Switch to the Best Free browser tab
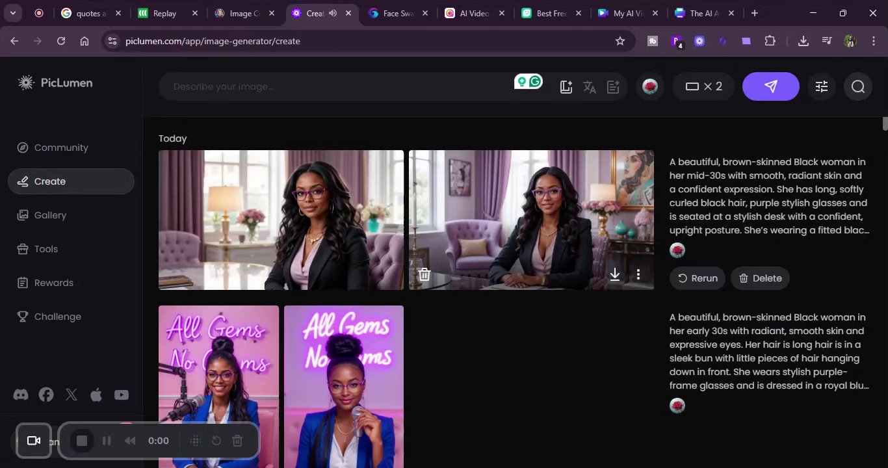Viewport: 888px width, 468px height. 551,13
